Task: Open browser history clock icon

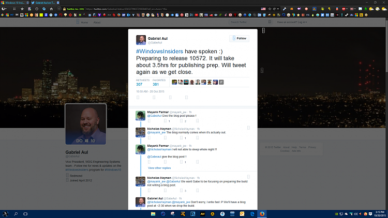Action: pos(37,9)
